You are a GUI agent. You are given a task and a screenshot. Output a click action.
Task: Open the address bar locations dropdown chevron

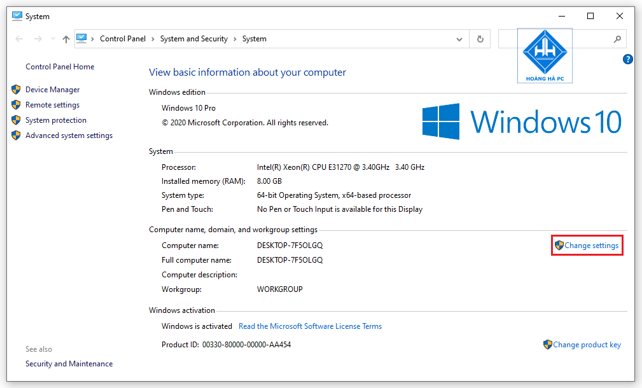(459, 39)
